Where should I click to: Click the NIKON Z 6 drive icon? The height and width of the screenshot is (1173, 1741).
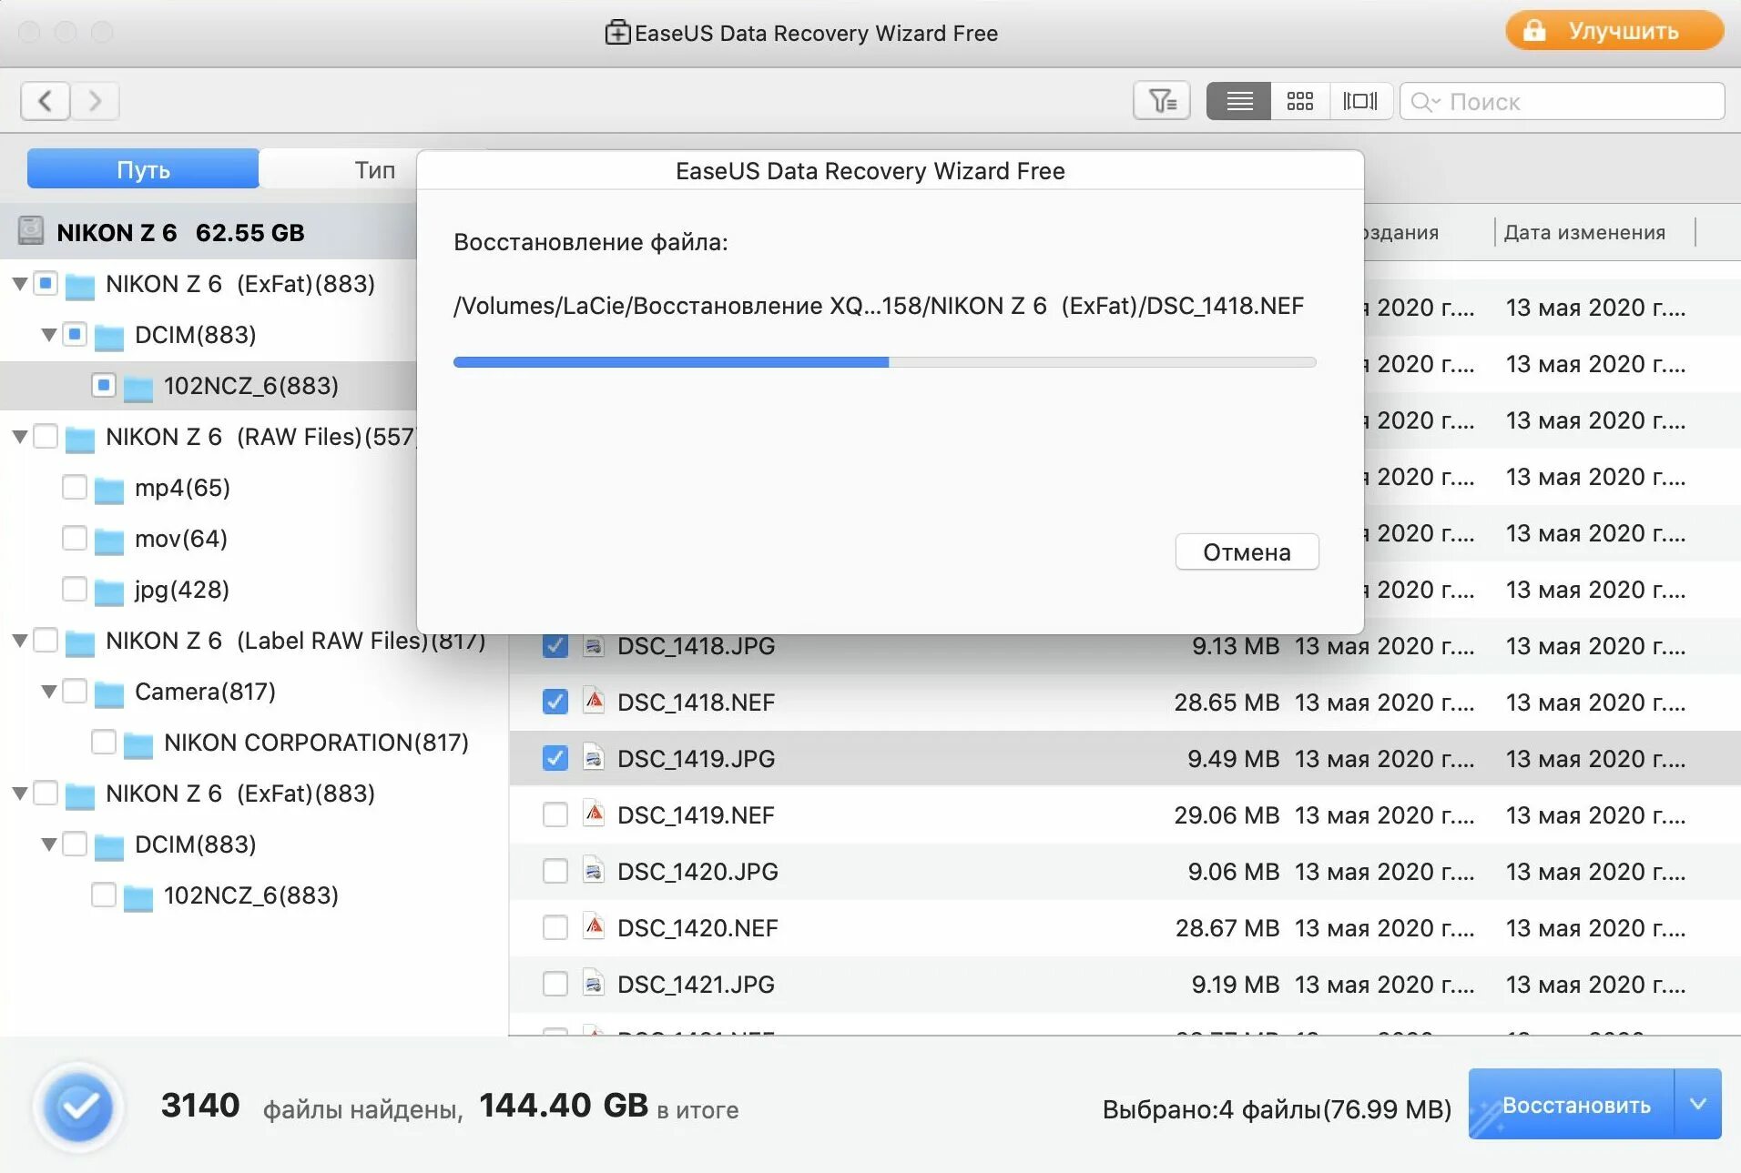point(31,231)
